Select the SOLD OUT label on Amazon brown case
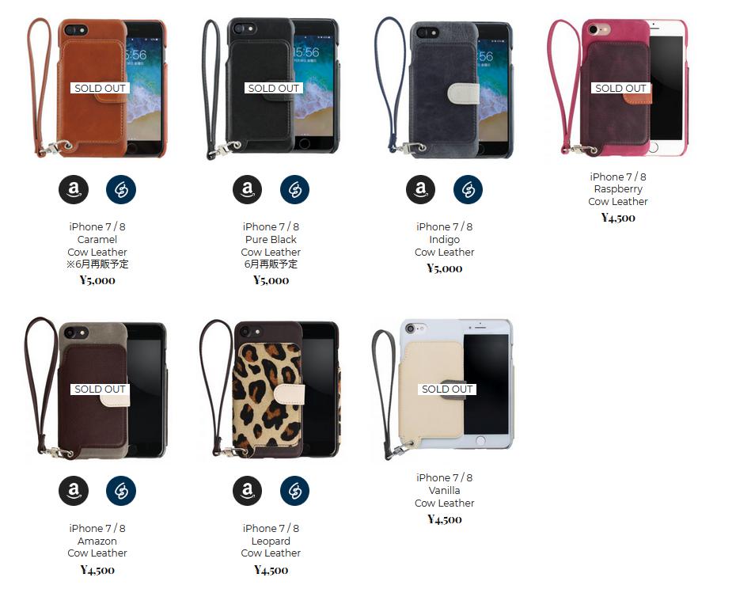Viewport: 736px width, 589px height. click(x=100, y=389)
